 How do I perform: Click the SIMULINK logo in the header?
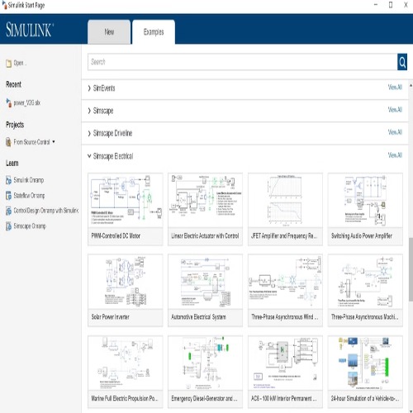pyautogui.click(x=30, y=30)
